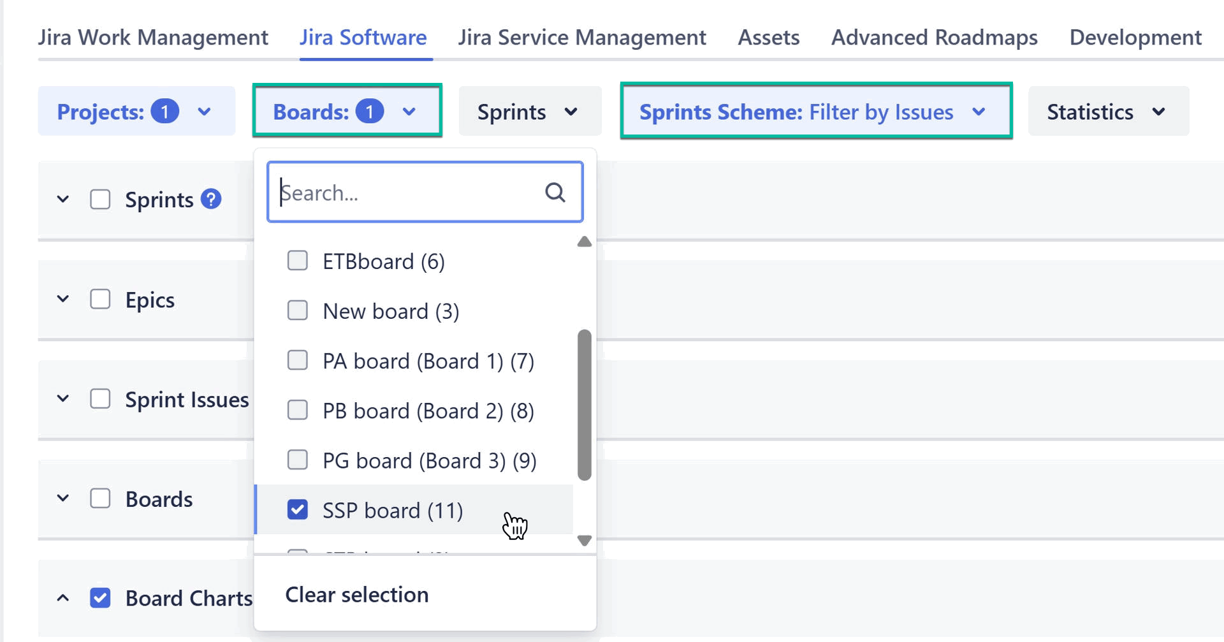Click the scroll-up arrow in boards list

point(584,242)
